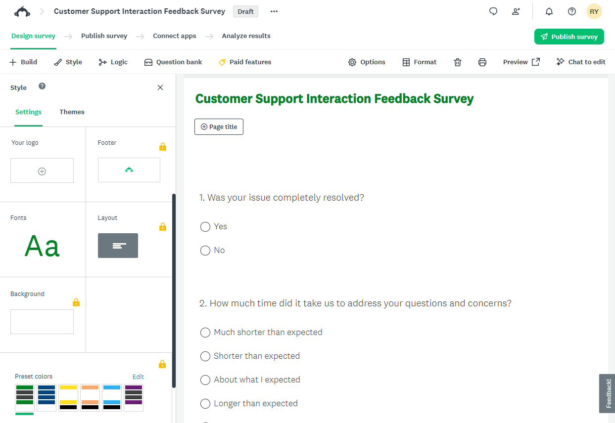This screenshot has height=423, width=615.
Task: Open Build in the toolbar
Action: (x=23, y=62)
